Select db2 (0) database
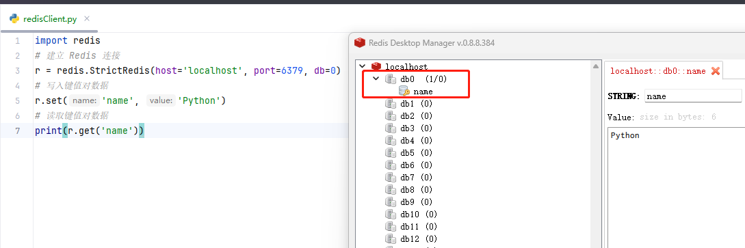 [x=416, y=116]
